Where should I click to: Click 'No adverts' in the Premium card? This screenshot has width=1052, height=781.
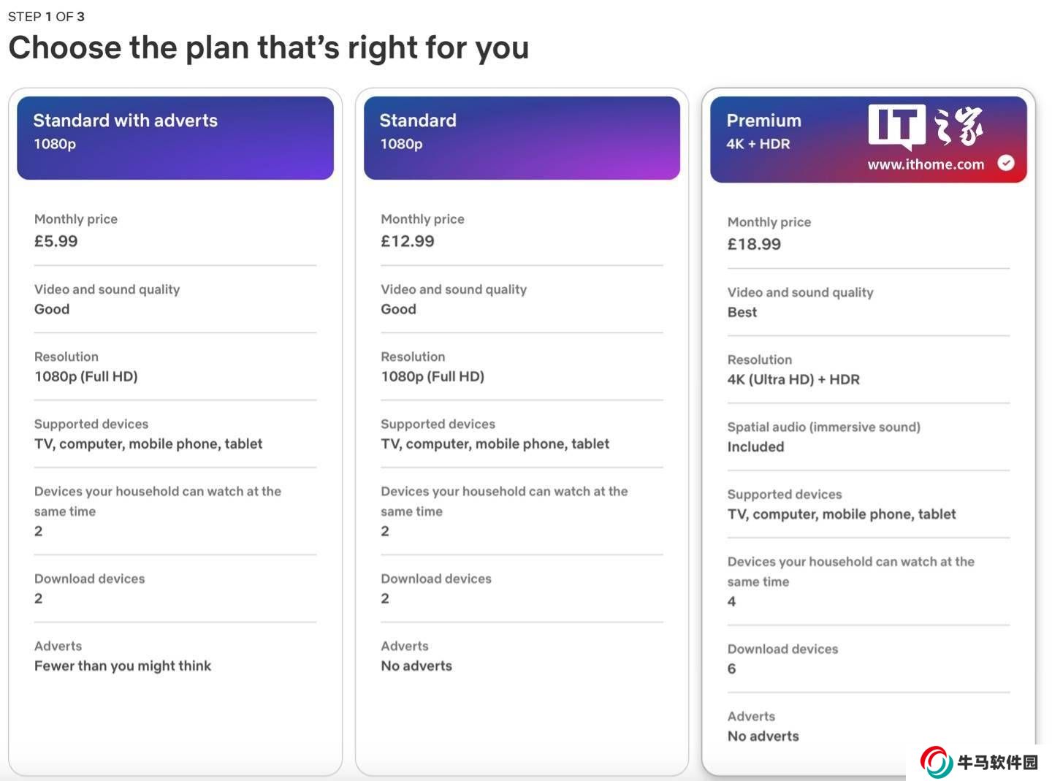point(763,736)
